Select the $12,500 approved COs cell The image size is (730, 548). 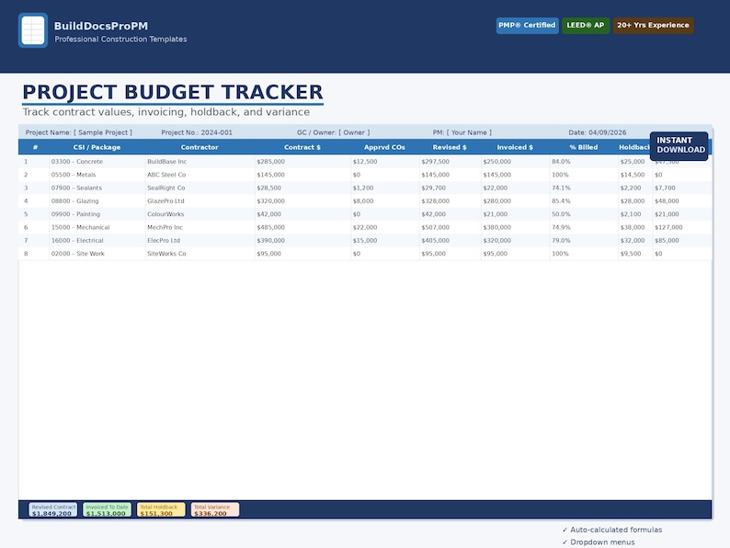pos(384,162)
